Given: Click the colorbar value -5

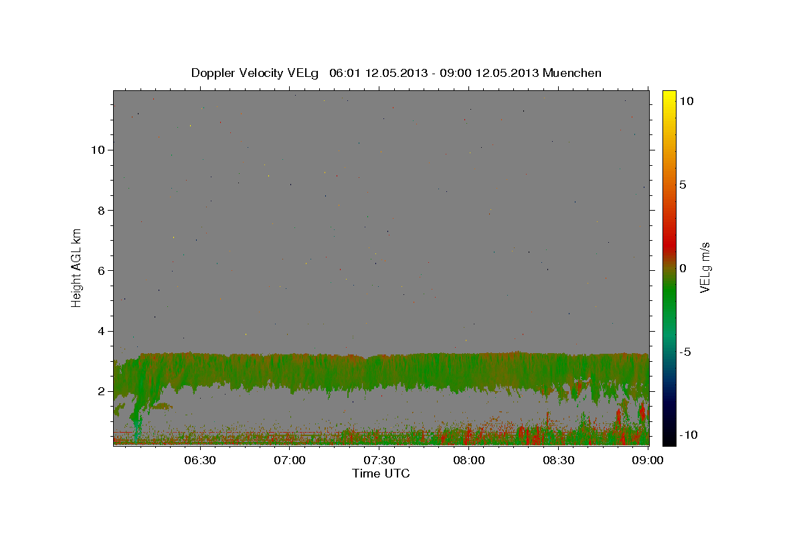Looking at the screenshot, I should tap(685, 352).
